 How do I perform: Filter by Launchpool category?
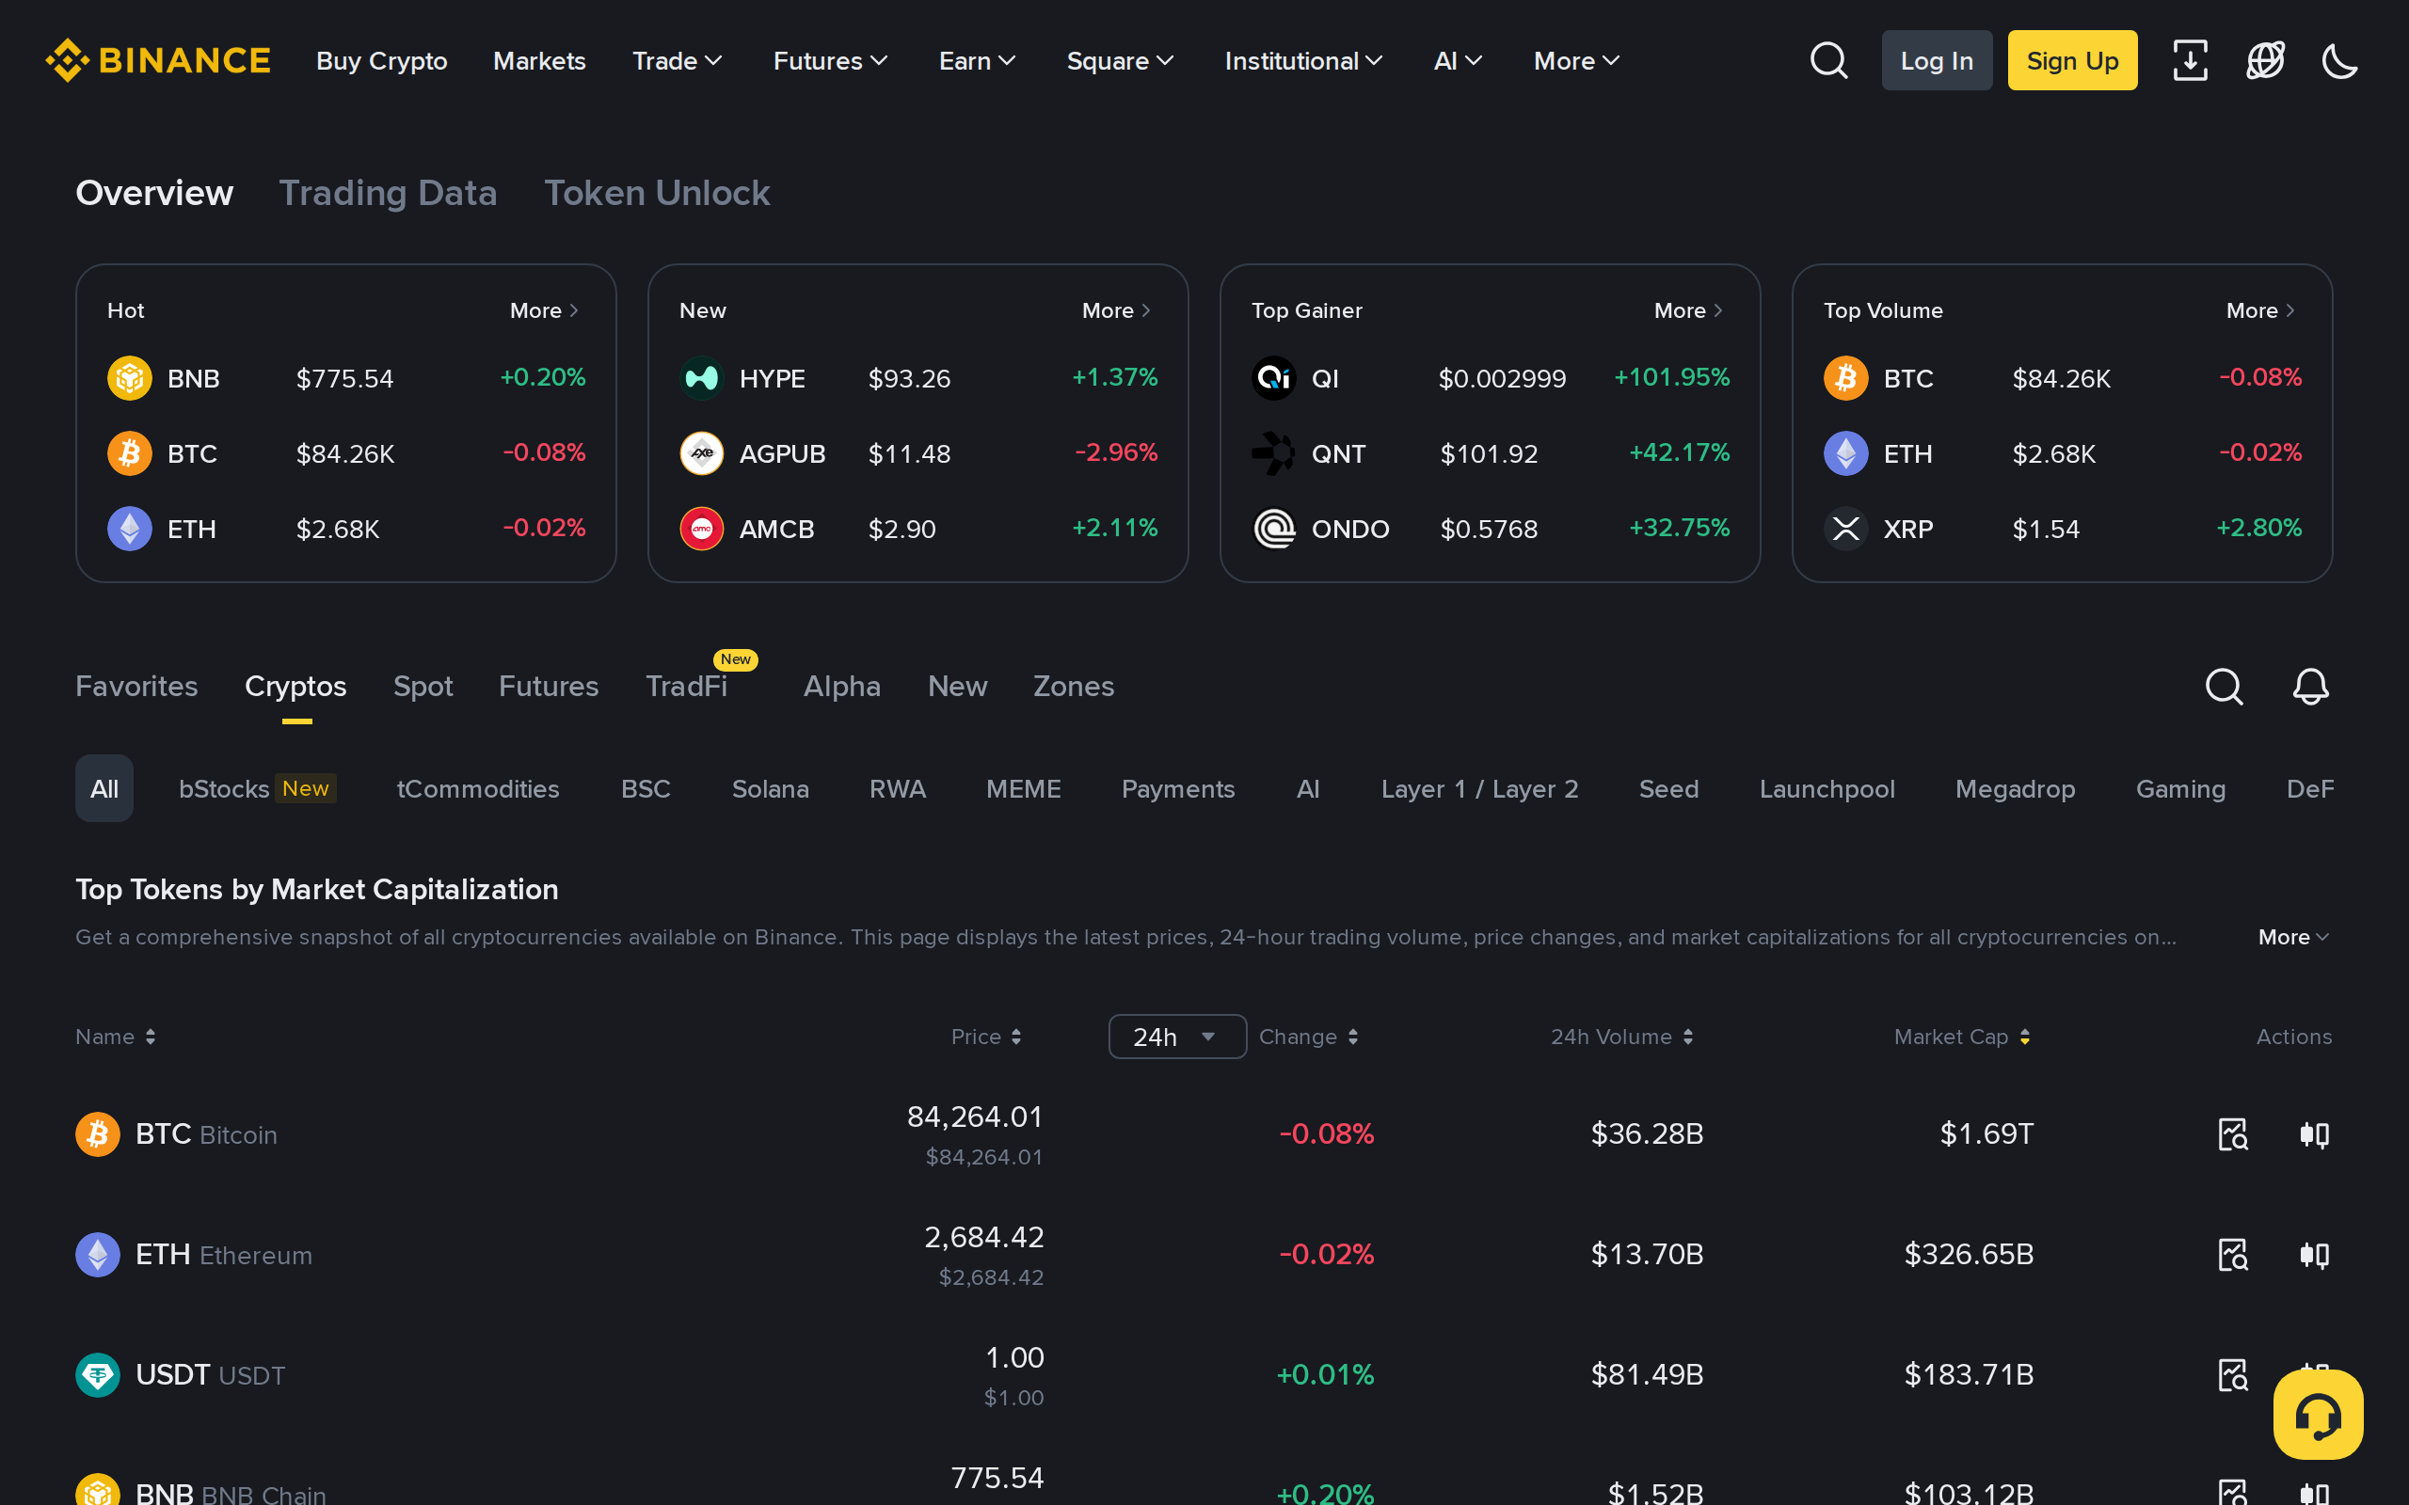1827,788
